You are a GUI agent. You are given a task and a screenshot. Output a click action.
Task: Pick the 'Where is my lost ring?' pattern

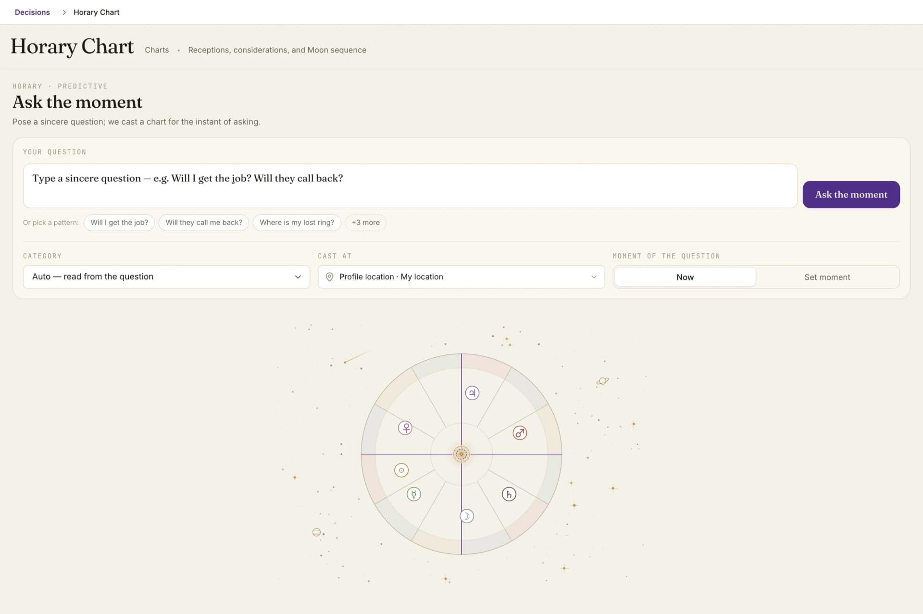coord(297,223)
